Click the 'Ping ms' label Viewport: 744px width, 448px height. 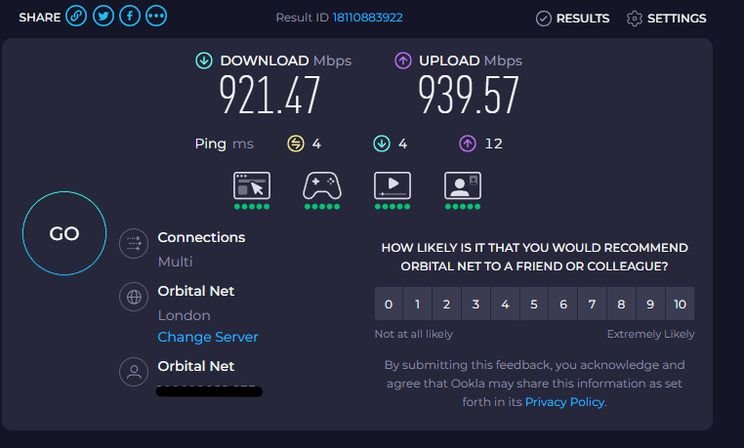[x=224, y=143]
